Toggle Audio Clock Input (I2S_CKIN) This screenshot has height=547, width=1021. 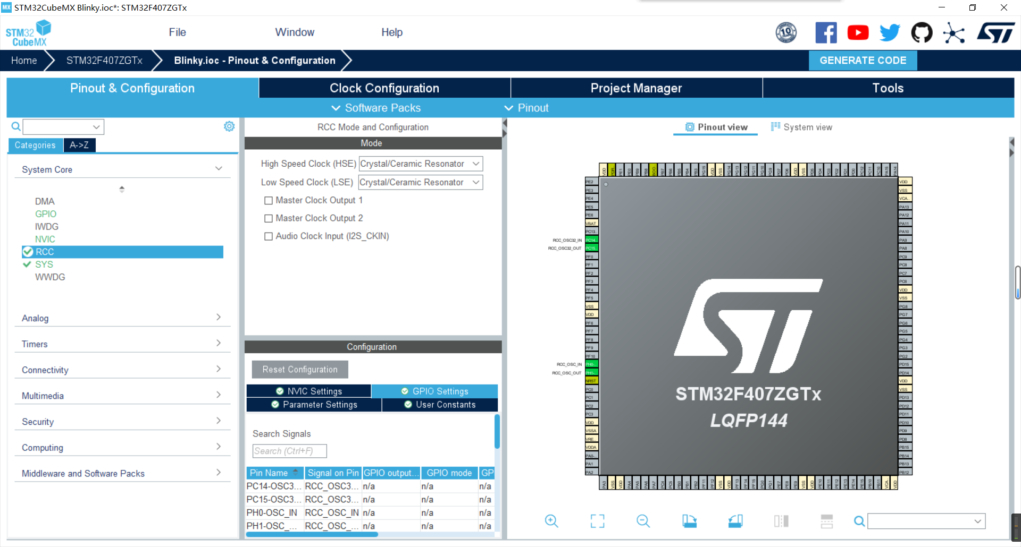[269, 237]
